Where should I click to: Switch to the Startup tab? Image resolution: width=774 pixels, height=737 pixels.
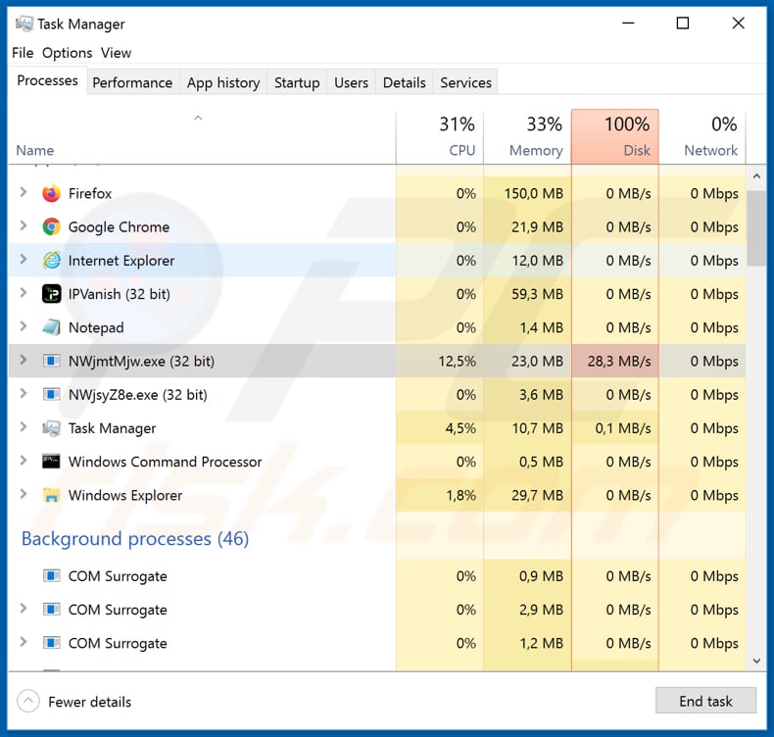[297, 82]
